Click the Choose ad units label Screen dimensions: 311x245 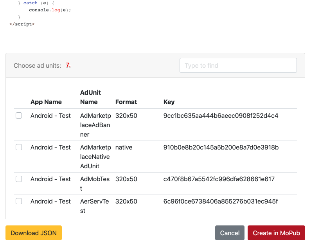(38, 65)
